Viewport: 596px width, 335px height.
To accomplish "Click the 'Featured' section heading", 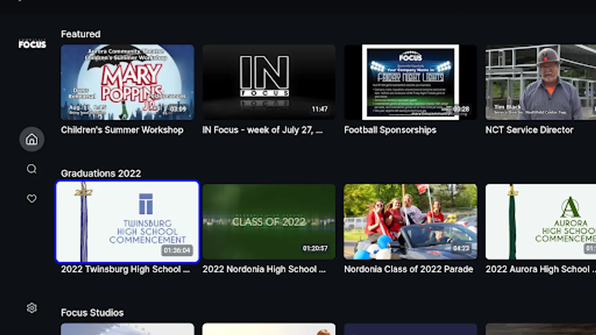I will pos(81,34).
